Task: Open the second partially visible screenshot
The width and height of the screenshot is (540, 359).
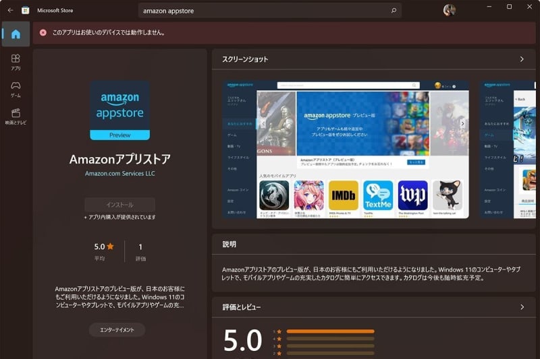Action: tap(507, 150)
